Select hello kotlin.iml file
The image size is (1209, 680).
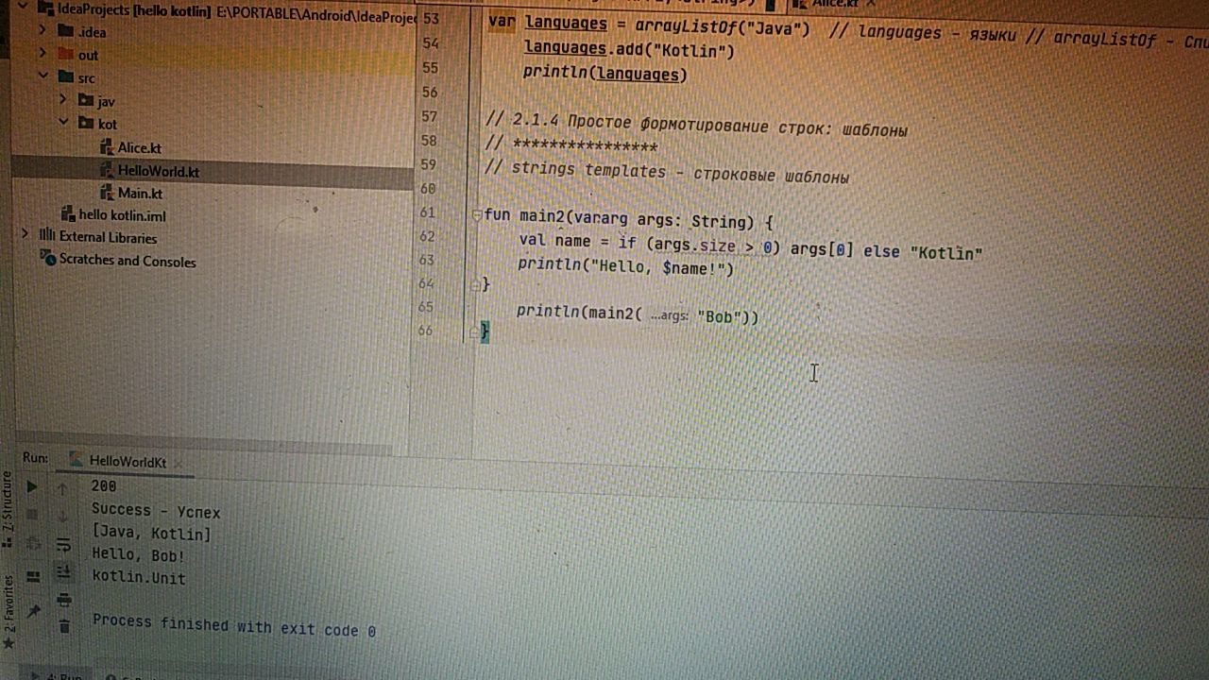pyautogui.click(x=122, y=215)
